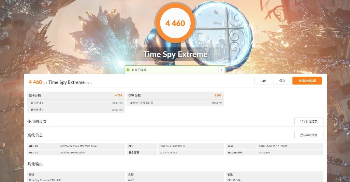Click Intel Core i9-10980HK CPU entry
Viewport: 350px width, 182px height.
[172, 146]
